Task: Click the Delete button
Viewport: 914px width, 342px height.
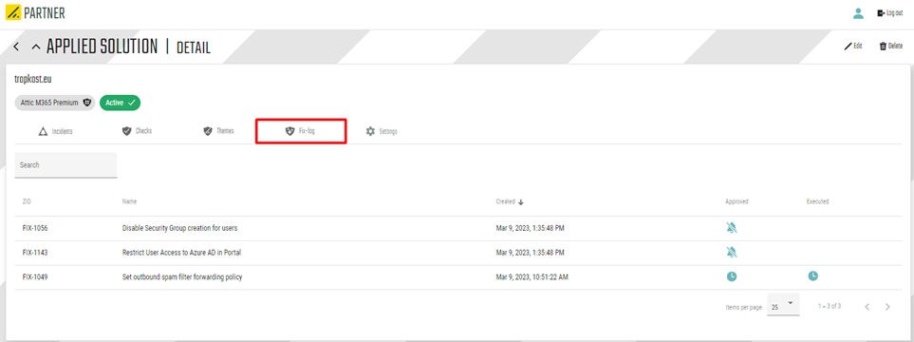Action: (890, 47)
